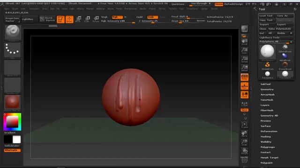Screen dimensions: 300x168
Task: Expand the Deformation subpalette
Action: point(269,132)
